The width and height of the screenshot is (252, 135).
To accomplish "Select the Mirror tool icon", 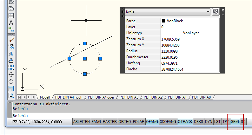I will coord(11,53).
